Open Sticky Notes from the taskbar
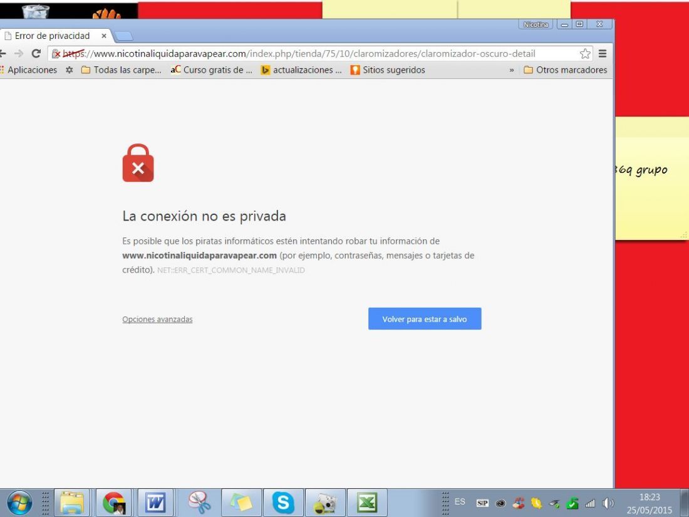The height and width of the screenshot is (517, 689). coord(241,503)
